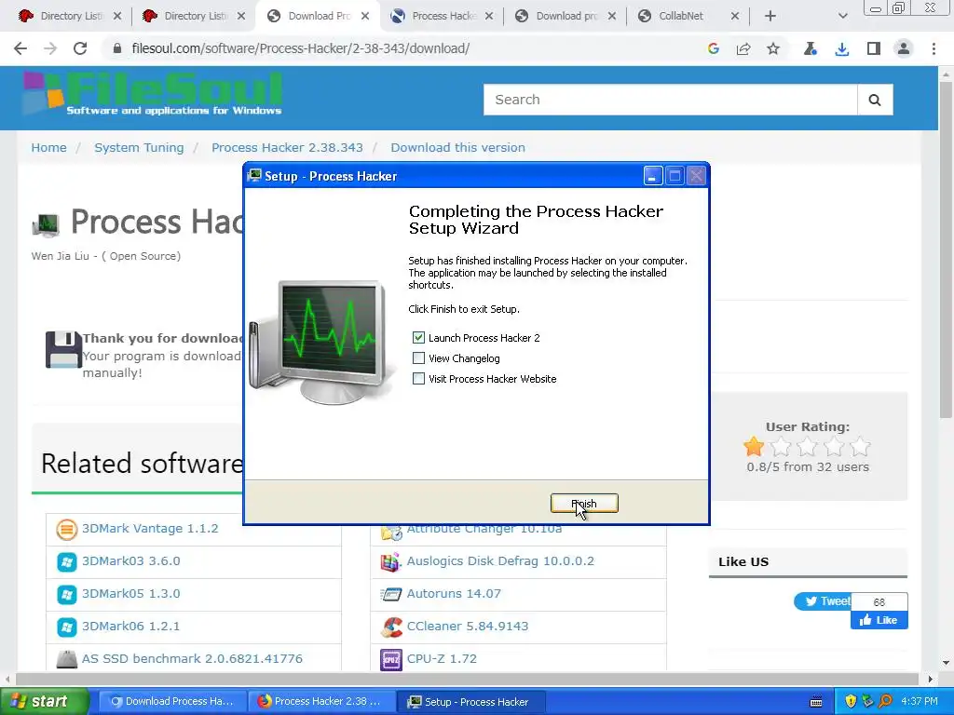The image size is (954, 715).
Task: Click the Autoruns icon
Action: (x=391, y=594)
